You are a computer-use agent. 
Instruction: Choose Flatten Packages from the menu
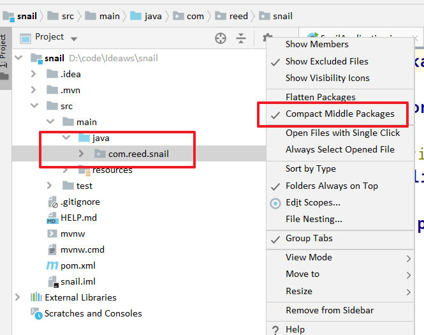(x=320, y=97)
